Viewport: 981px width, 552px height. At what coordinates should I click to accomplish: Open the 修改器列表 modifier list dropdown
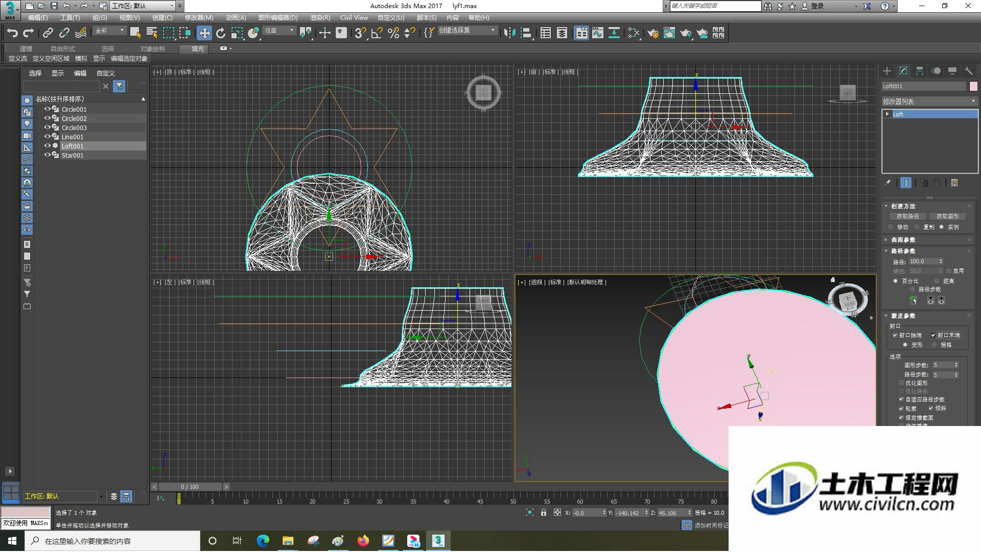pos(929,102)
